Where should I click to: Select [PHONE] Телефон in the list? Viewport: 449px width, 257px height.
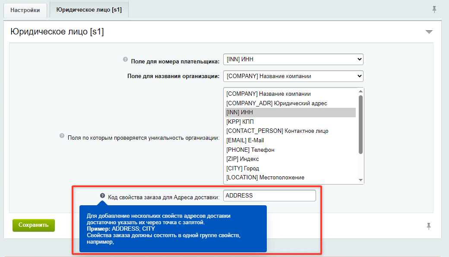(x=291, y=150)
